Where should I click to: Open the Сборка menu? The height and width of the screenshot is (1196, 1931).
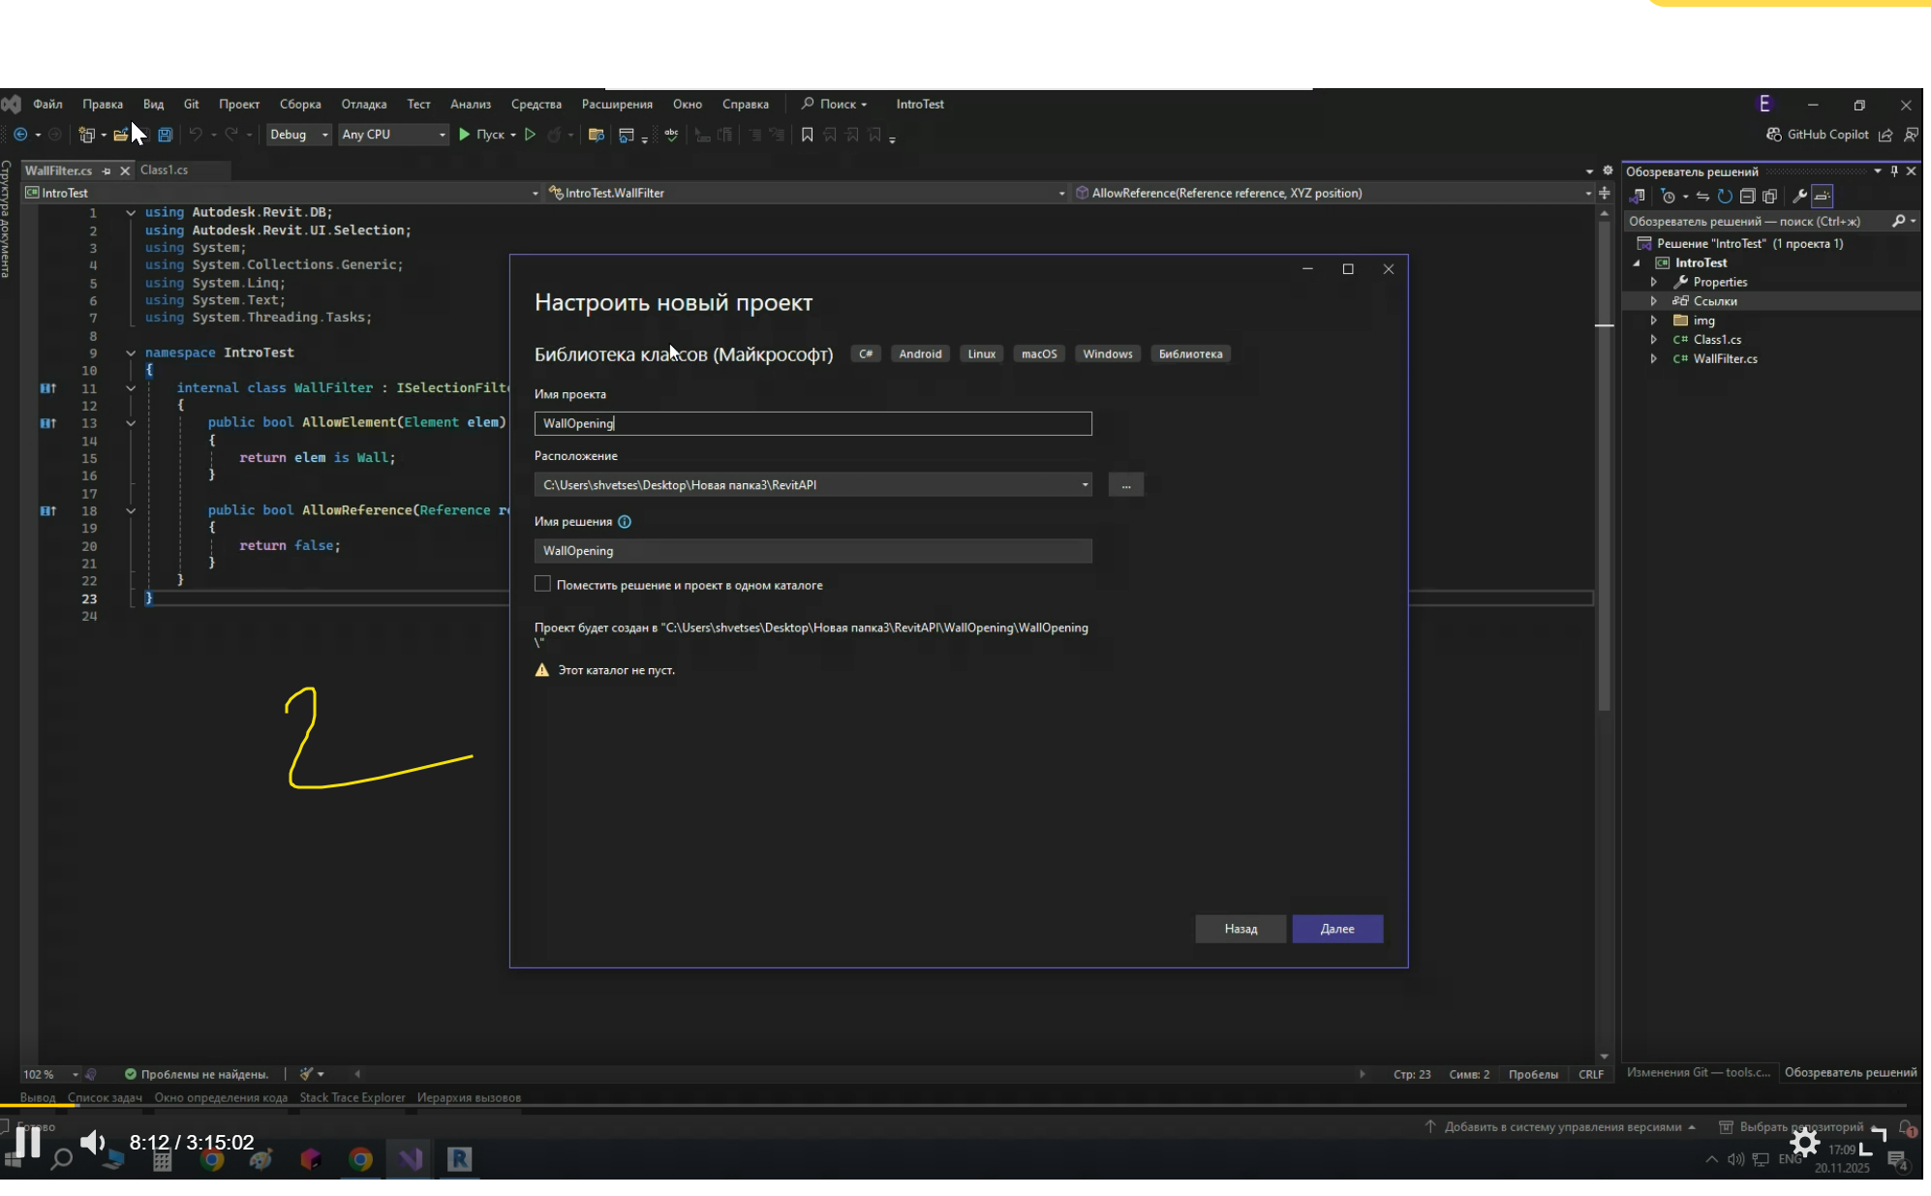coord(300,105)
